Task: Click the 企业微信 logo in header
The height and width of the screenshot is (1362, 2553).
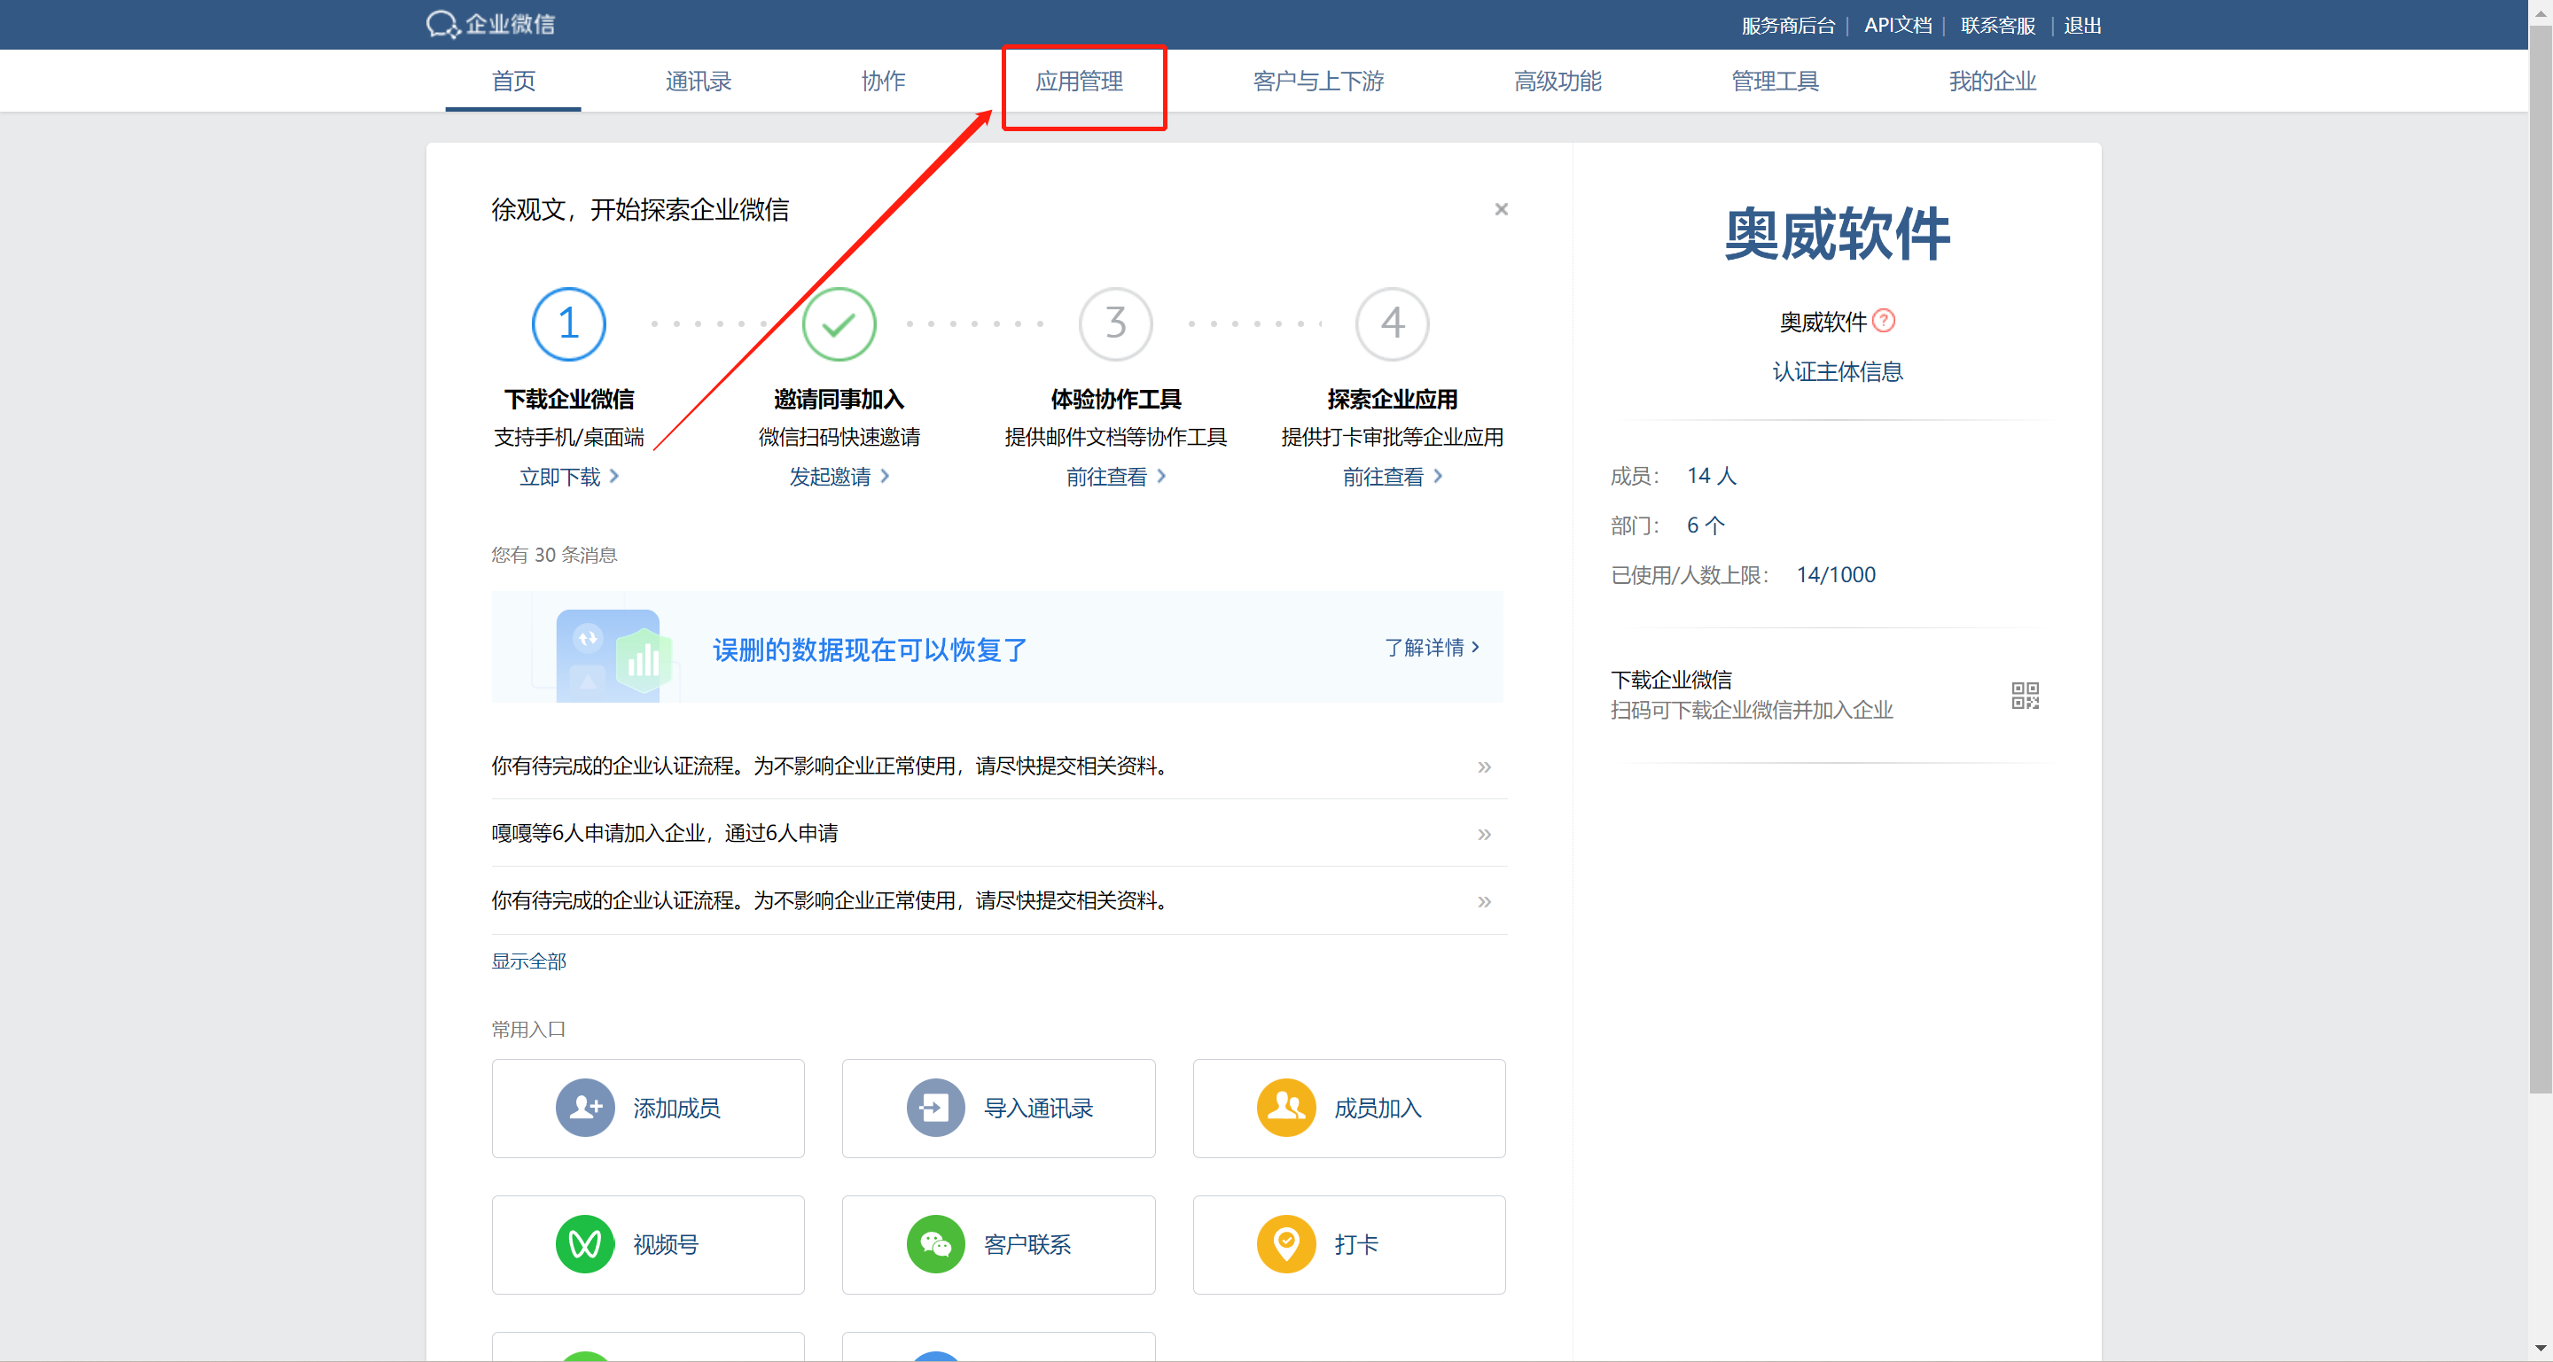Action: [x=490, y=25]
